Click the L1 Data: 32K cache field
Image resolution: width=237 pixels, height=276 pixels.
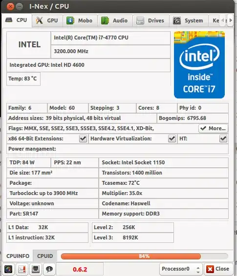tap(47, 227)
